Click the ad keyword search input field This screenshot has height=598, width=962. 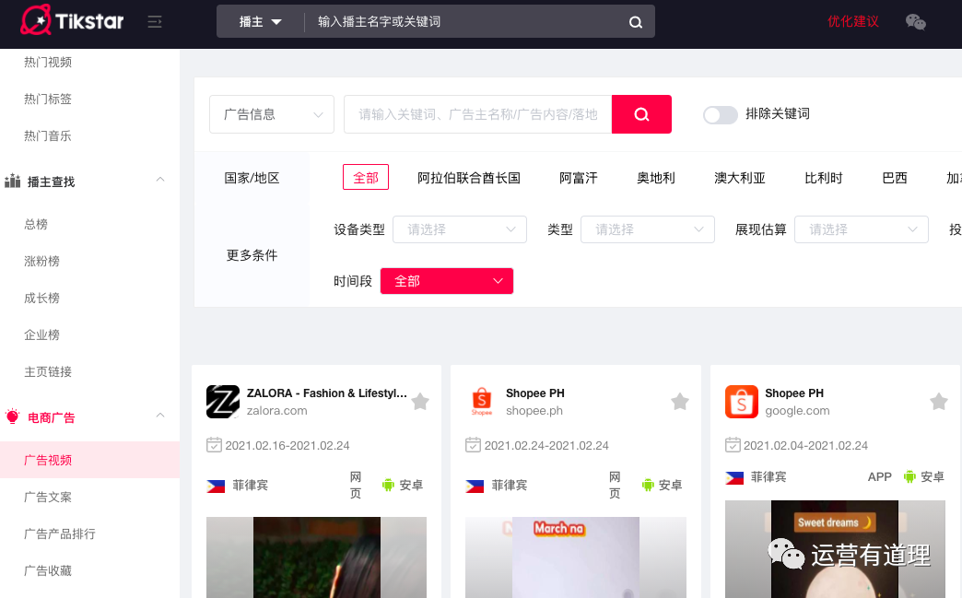[x=477, y=114]
